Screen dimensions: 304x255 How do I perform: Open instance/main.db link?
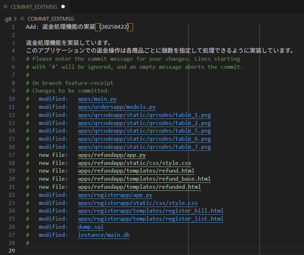pos(104,235)
